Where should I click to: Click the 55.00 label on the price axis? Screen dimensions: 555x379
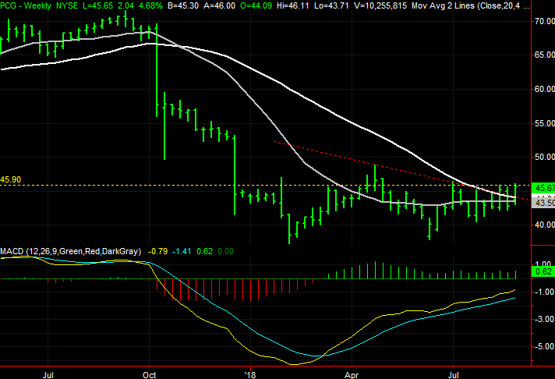pyautogui.click(x=543, y=123)
